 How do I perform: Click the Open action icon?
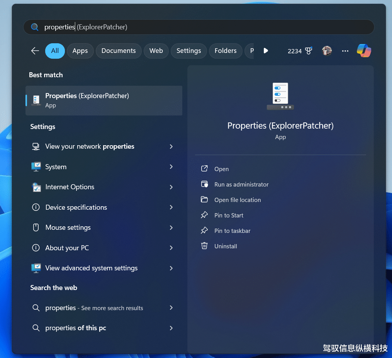pyautogui.click(x=204, y=169)
